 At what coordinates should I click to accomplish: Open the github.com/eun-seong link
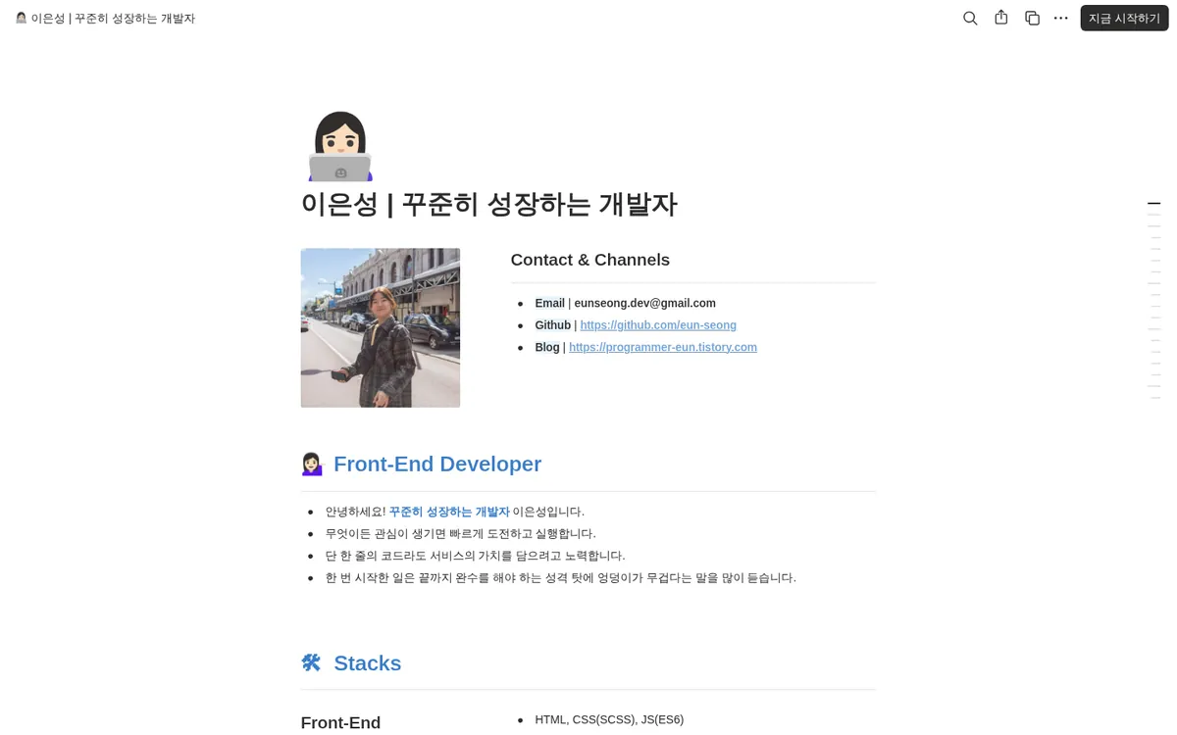pos(658,325)
